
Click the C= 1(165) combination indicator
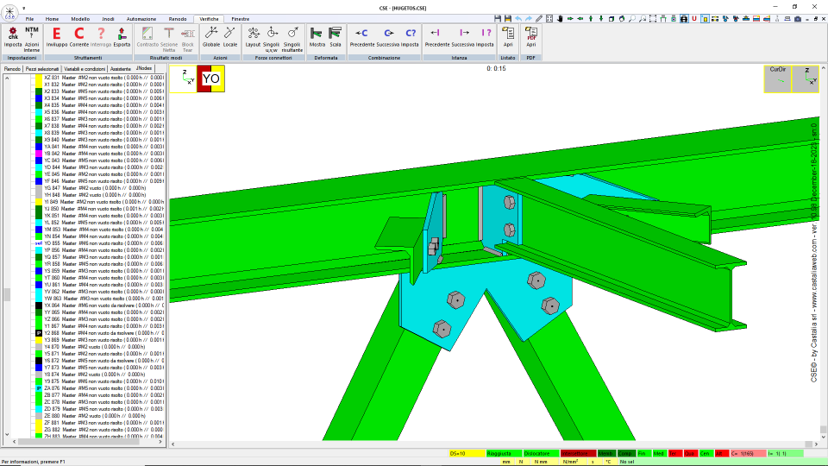click(x=749, y=454)
